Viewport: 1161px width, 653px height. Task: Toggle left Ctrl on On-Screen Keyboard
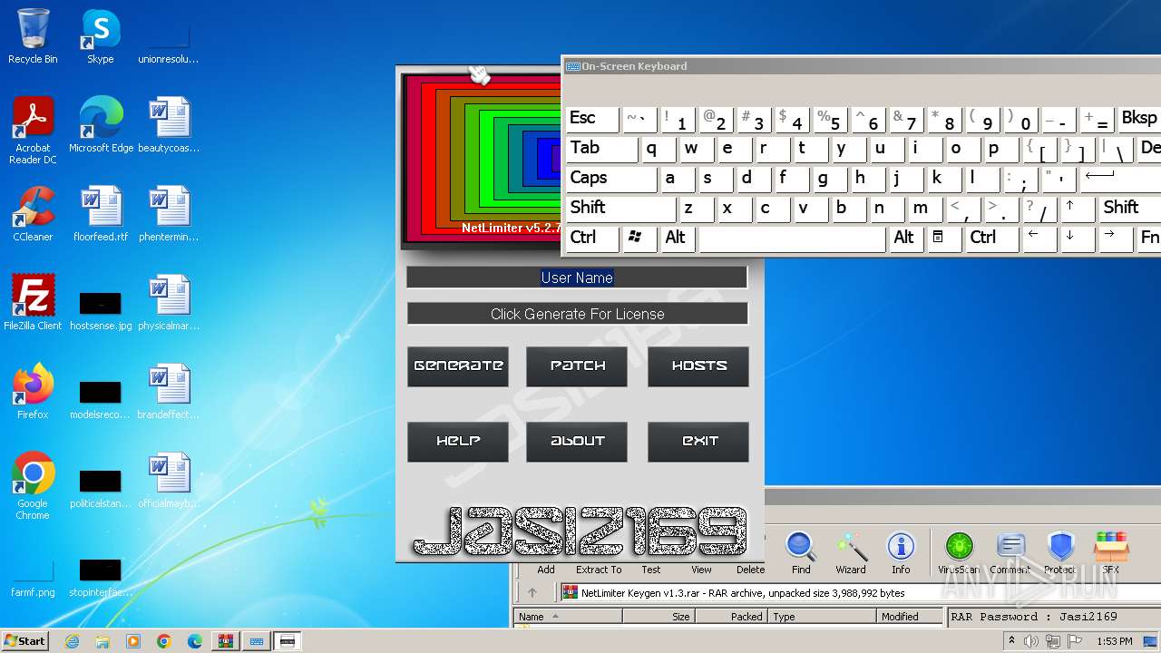(592, 239)
